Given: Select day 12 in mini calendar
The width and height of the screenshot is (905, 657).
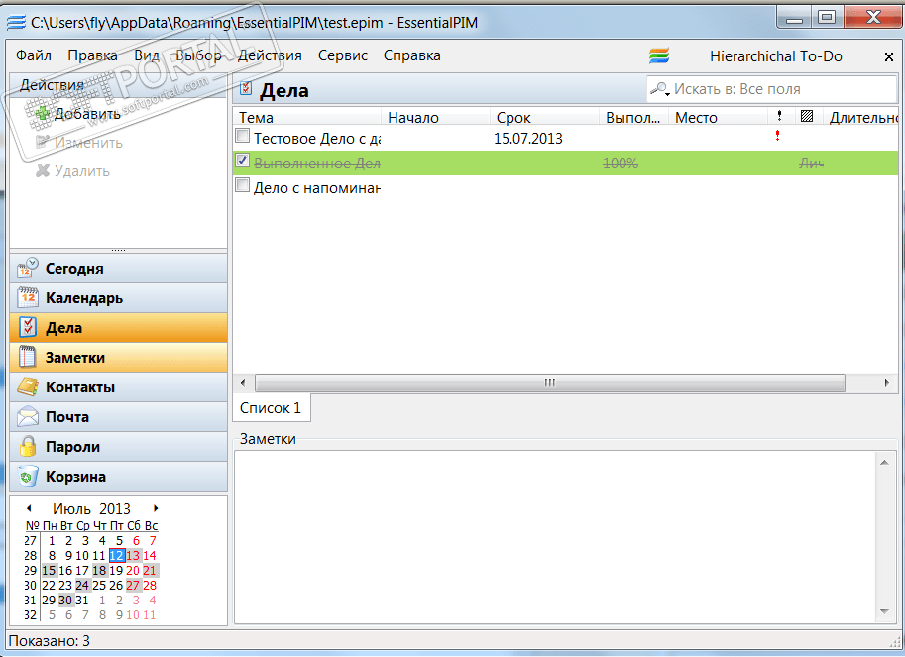Looking at the screenshot, I should pos(117,555).
